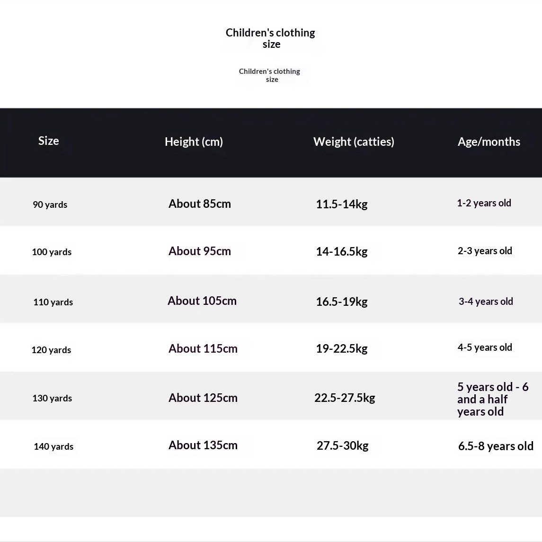Screen dimensions: 542x542
Task: Click the 110 yards size cell
Action: click(x=53, y=302)
